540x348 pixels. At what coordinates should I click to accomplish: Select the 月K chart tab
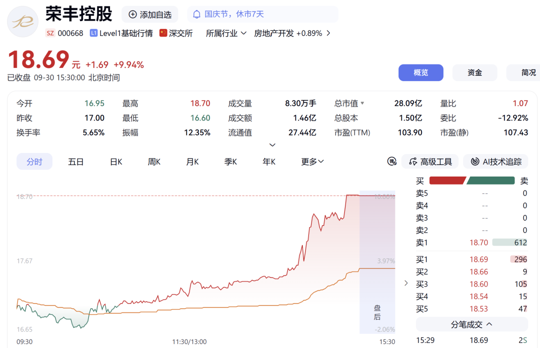pos(192,161)
